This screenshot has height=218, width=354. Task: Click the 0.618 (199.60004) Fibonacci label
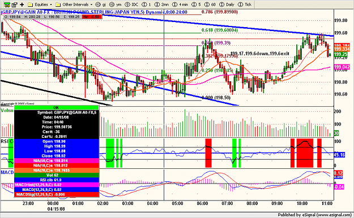(x=219, y=30)
